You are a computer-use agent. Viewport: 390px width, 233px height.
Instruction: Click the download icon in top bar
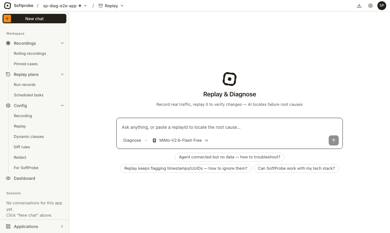click(359, 6)
